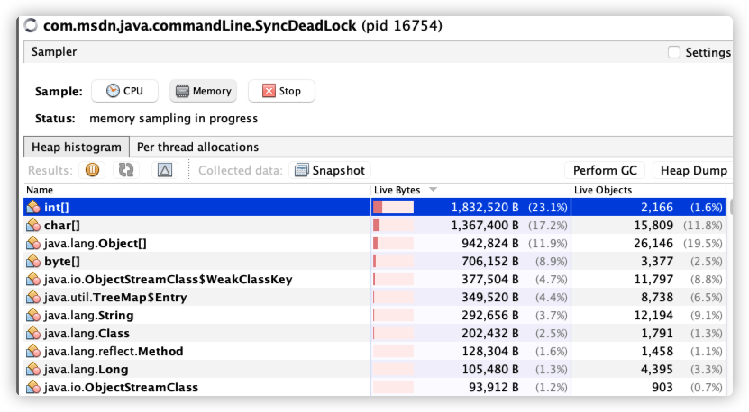The width and height of the screenshot is (749, 412).
Task: Click the Live Objects column header
Action: (x=603, y=190)
